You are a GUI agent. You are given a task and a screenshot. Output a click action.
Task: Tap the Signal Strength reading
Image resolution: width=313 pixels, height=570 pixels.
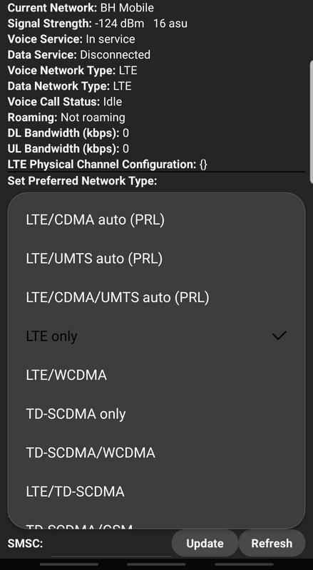(98, 24)
